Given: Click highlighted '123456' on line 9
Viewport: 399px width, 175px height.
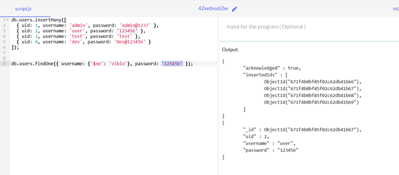Looking at the screenshot, I should click(x=172, y=64).
